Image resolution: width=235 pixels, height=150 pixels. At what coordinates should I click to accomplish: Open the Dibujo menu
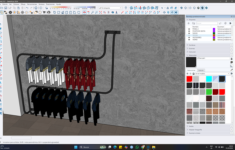[23, 4]
